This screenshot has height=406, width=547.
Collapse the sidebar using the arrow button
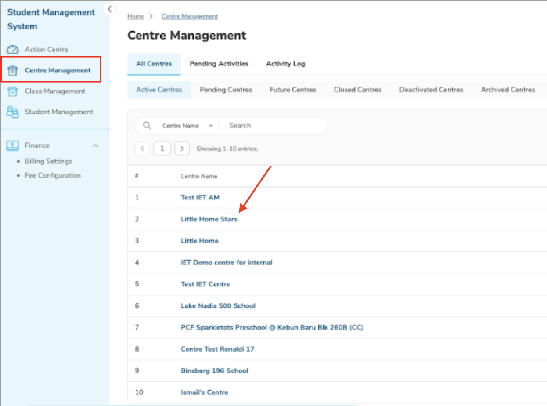click(x=110, y=9)
